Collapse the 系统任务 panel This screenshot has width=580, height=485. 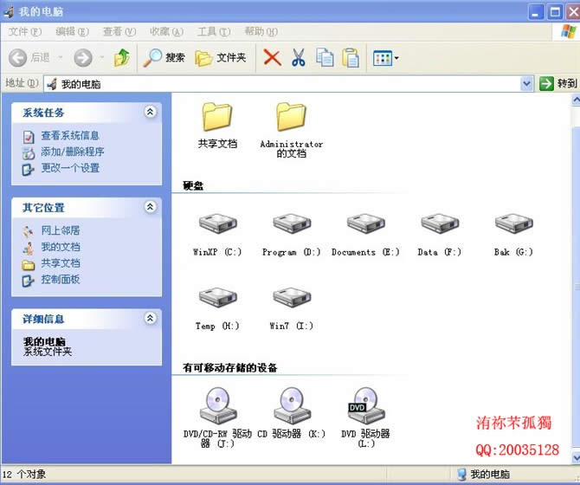point(151,112)
